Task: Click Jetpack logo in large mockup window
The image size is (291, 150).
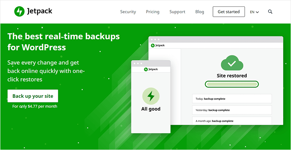Action: click(x=158, y=45)
